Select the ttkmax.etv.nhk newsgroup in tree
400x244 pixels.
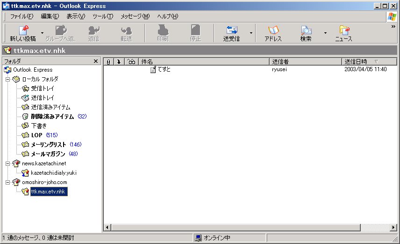49,192
